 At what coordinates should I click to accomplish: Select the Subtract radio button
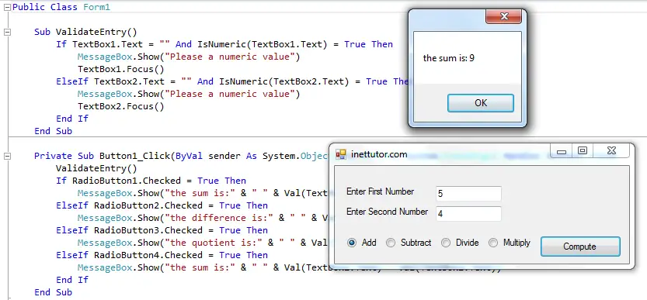[x=391, y=243]
